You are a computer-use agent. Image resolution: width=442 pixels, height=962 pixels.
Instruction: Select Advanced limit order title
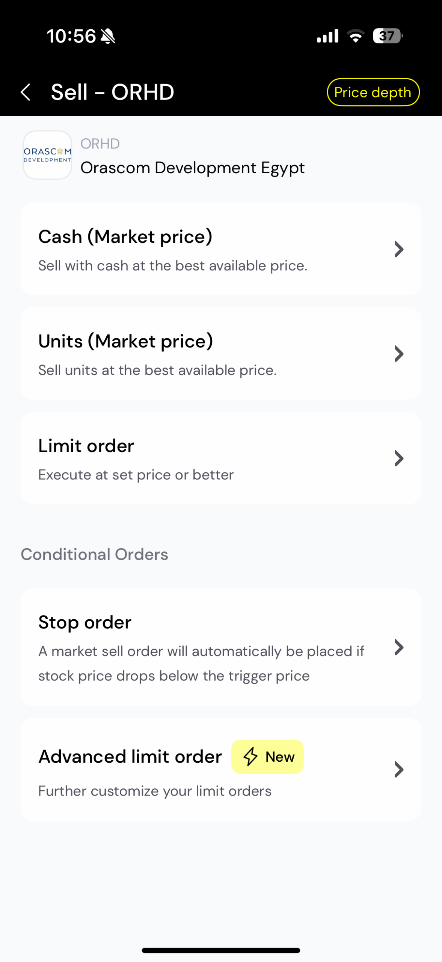pos(130,756)
